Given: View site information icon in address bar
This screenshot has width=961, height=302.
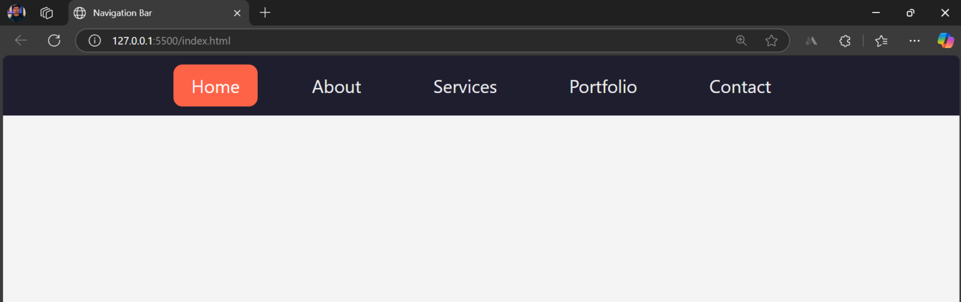Looking at the screenshot, I should 94,41.
